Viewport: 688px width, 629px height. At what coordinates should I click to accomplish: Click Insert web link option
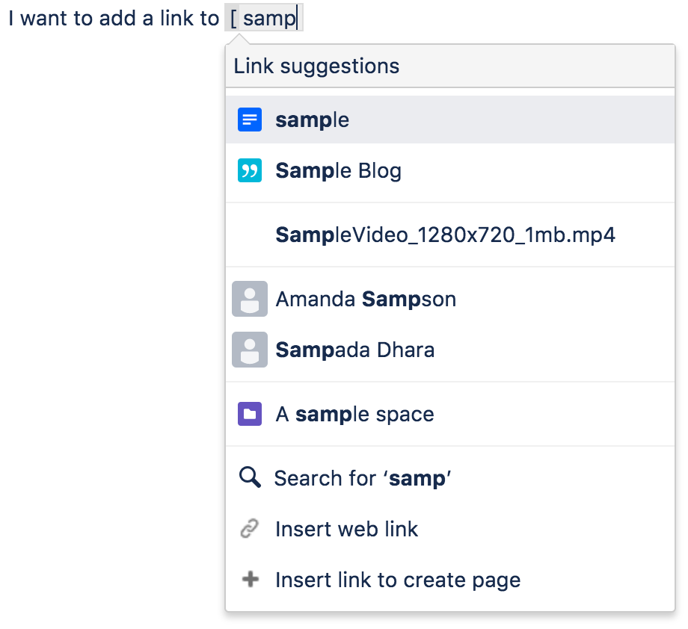coord(450,529)
